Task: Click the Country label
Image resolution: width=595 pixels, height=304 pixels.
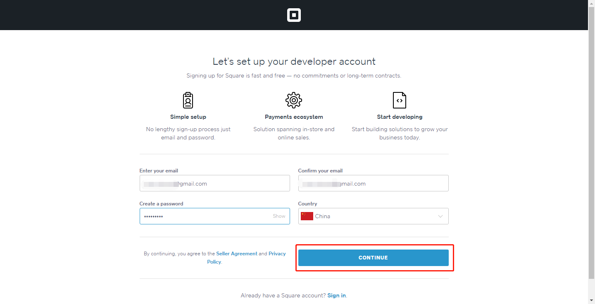Action: pyautogui.click(x=307, y=204)
